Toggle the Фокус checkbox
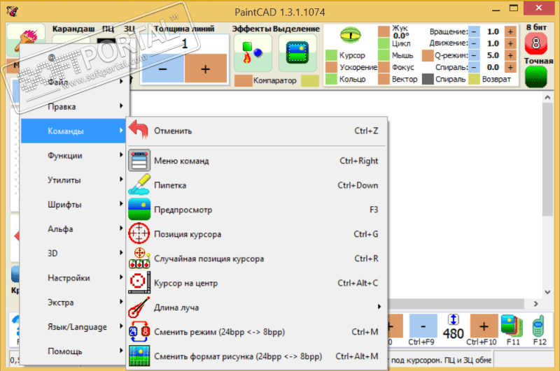 [384, 67]
